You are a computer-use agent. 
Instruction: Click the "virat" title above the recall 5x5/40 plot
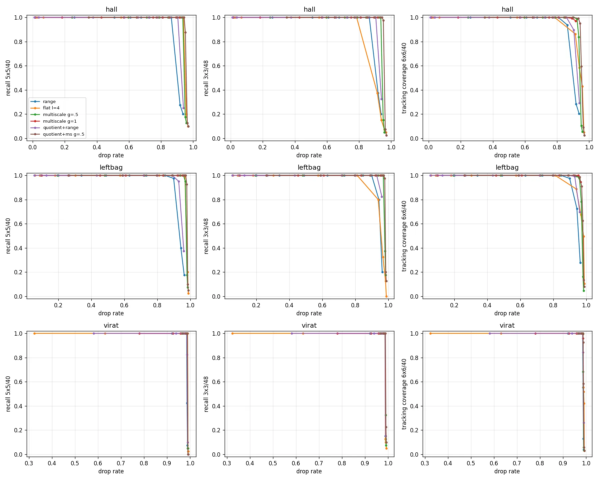tap(111, 326)
